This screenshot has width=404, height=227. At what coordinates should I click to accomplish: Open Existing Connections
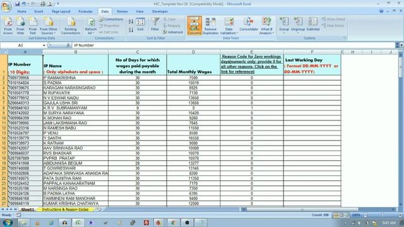pyautogui.click(x=71, y=26)
